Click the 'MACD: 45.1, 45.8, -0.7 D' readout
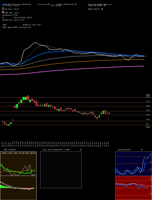This screenshot has height=200, width=152. pos(13,20)
